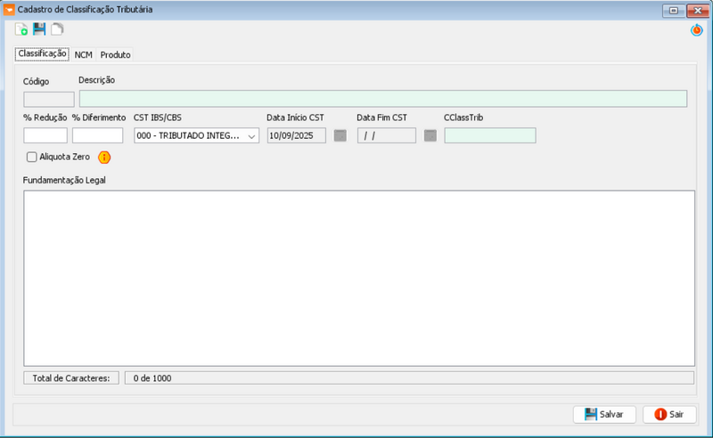Click into the Descrição text field
Viewport: 713px width, 438px height.
[383, 99]
